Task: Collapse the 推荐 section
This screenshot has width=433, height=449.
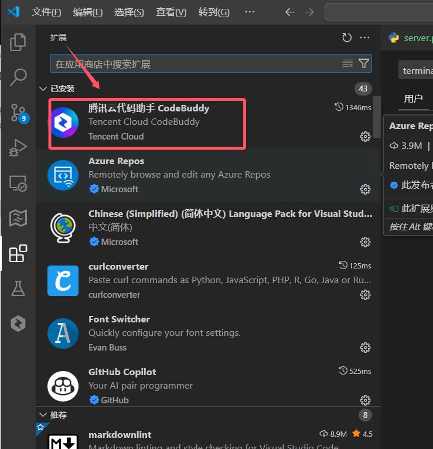Action: click(43, 415)
